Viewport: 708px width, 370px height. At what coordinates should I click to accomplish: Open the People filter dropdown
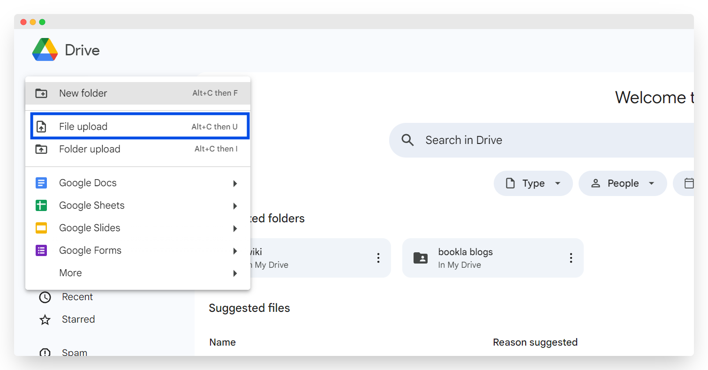click(x=622, y=183)
